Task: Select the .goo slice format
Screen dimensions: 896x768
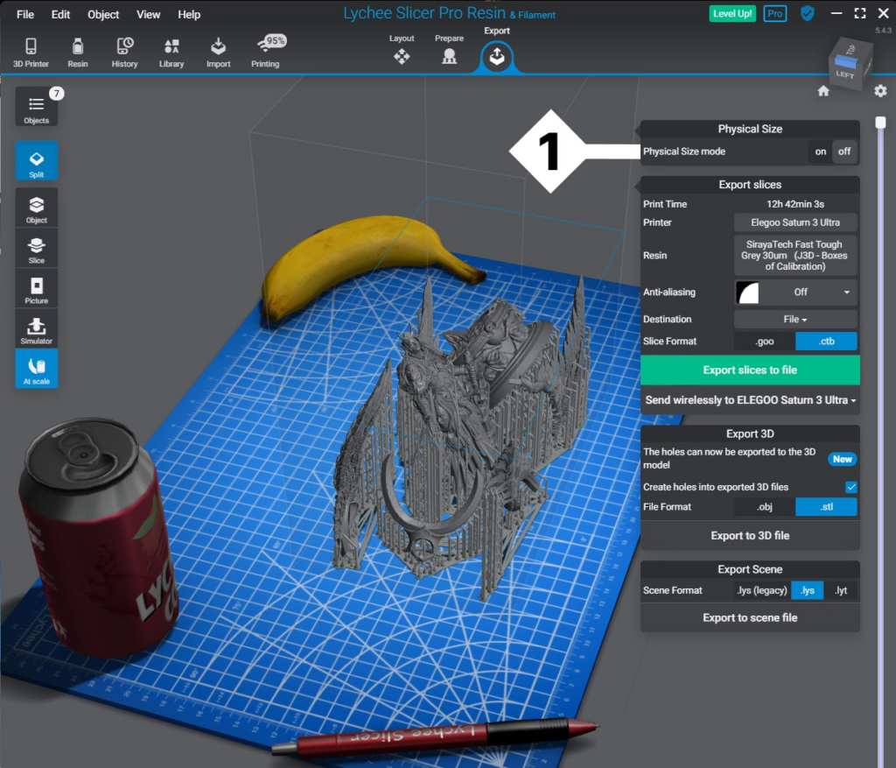Action: (764, 342)
